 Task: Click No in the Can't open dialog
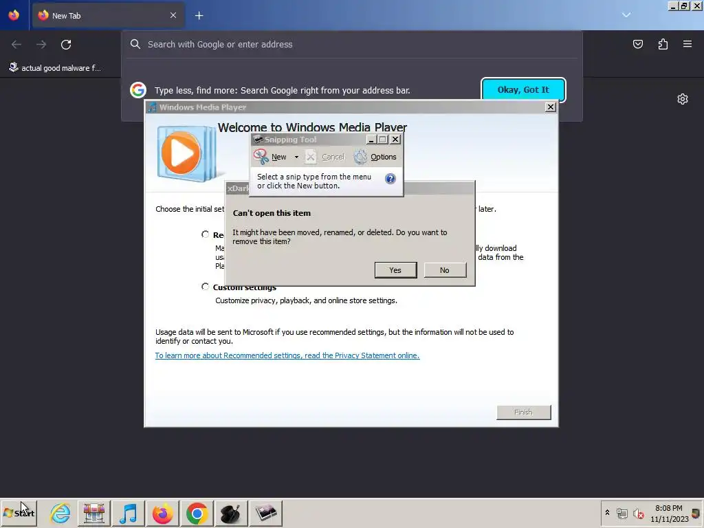click(445, 269)
